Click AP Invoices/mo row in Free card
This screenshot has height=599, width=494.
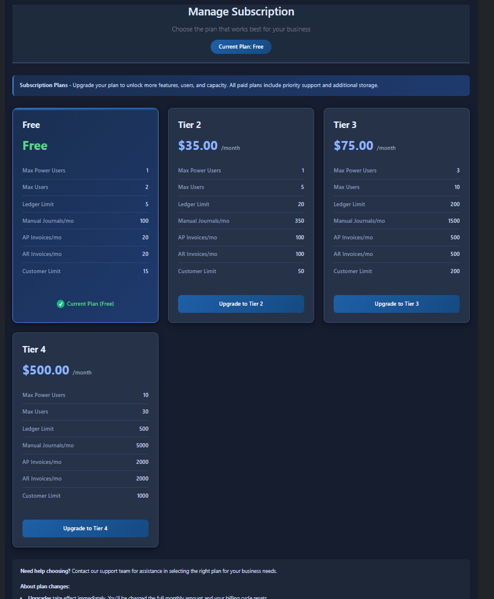pyautogui.click(x=85, y=238)
